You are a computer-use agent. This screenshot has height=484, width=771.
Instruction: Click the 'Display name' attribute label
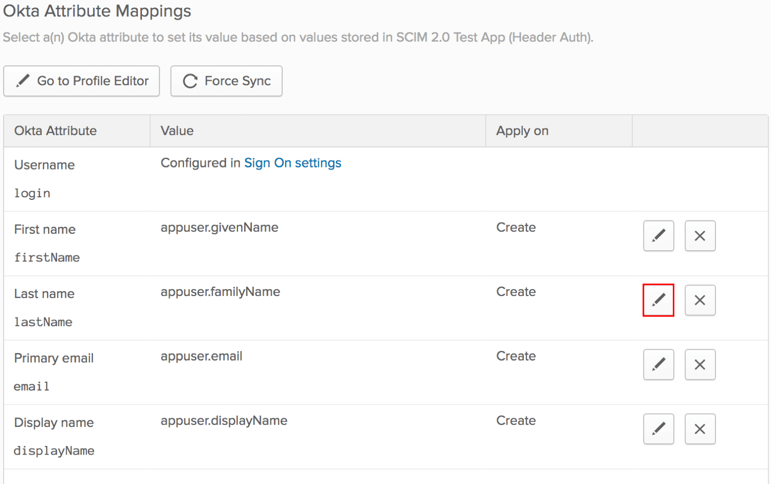click(54, 423)
